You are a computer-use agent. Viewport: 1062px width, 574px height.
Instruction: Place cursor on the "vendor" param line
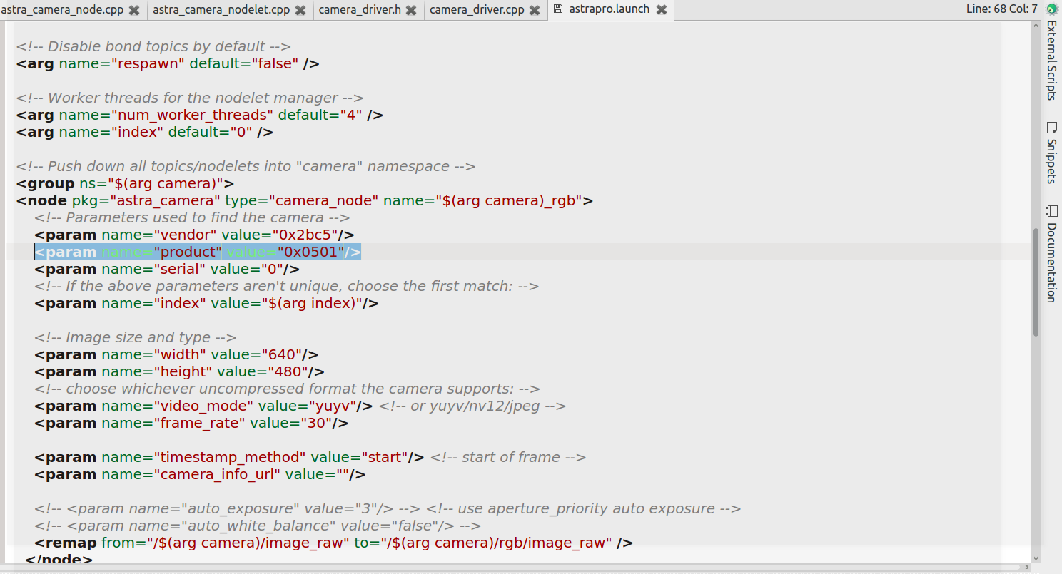tap(194, 235)
